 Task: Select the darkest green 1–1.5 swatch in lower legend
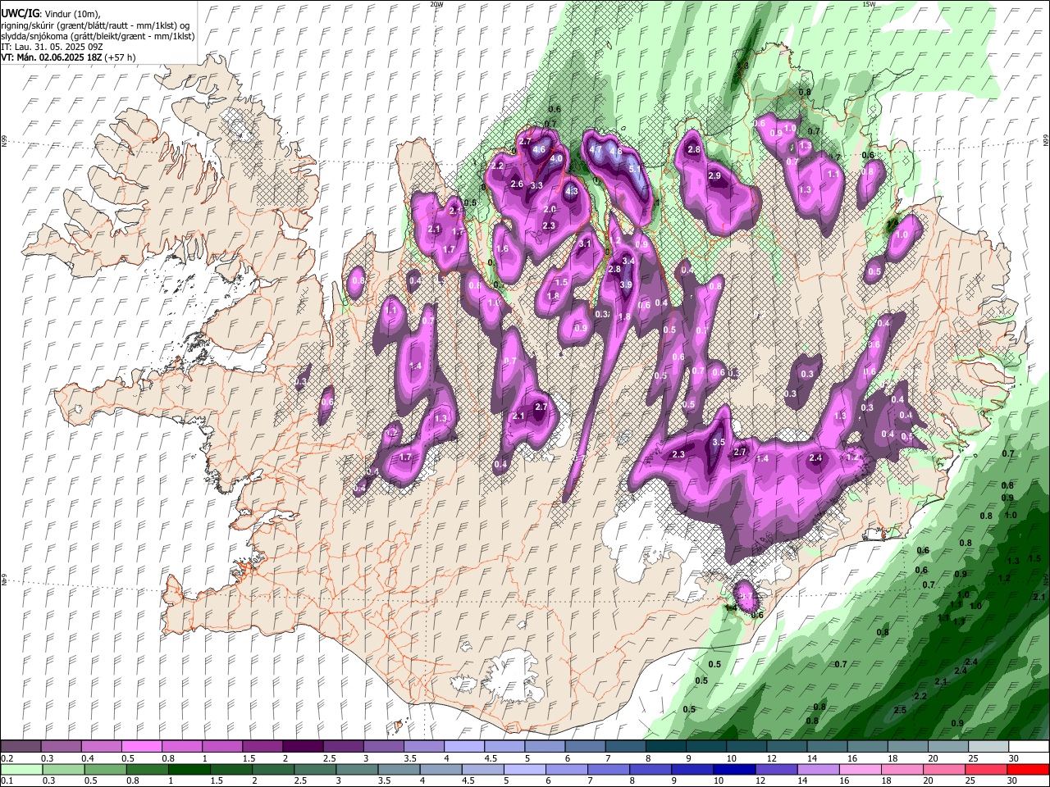tap(189, 769)
